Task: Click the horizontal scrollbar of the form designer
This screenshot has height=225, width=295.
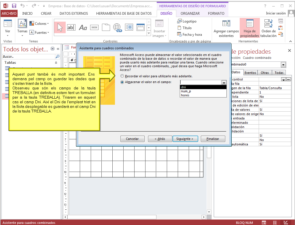Action: (111, 217)
